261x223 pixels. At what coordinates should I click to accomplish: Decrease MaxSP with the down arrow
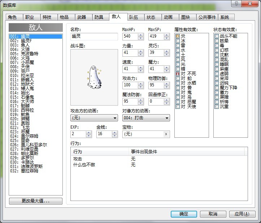tap(167, 38)
